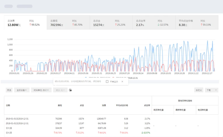The width and height of the screenshot is (223, 137).
Task: Click the 85.70% value in 变化率 row
Action: [58, 133]
